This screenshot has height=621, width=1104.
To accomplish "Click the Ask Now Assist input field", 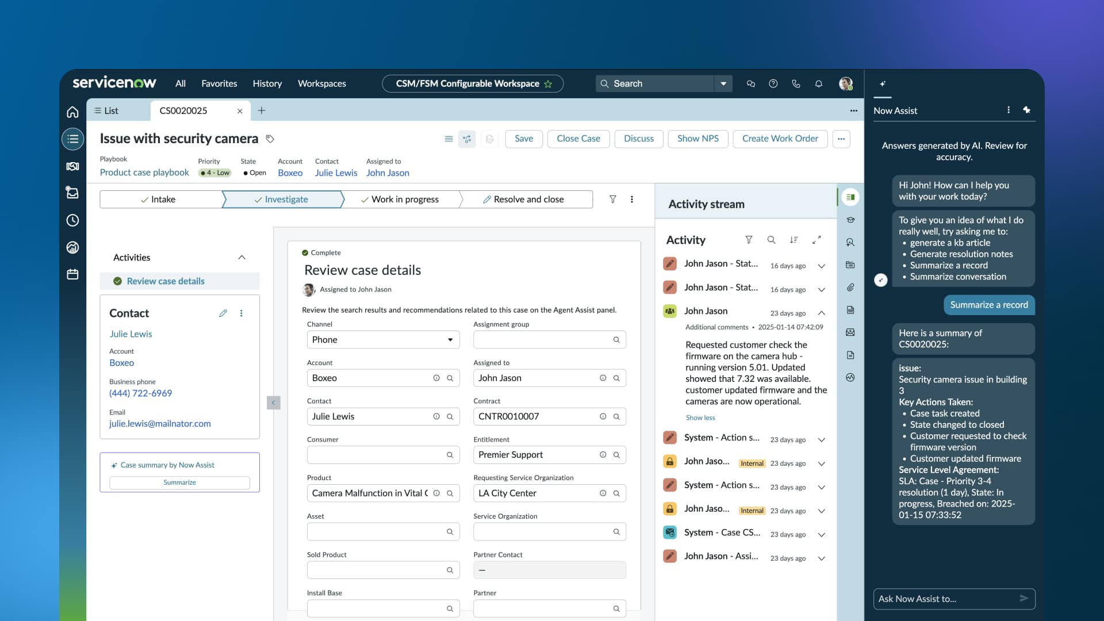I will (x=944, y=599).
